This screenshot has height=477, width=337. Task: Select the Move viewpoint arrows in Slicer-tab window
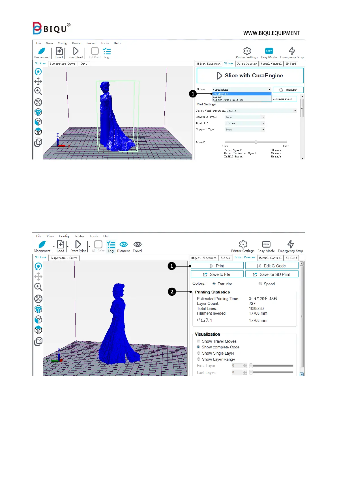tap(38, 82)
